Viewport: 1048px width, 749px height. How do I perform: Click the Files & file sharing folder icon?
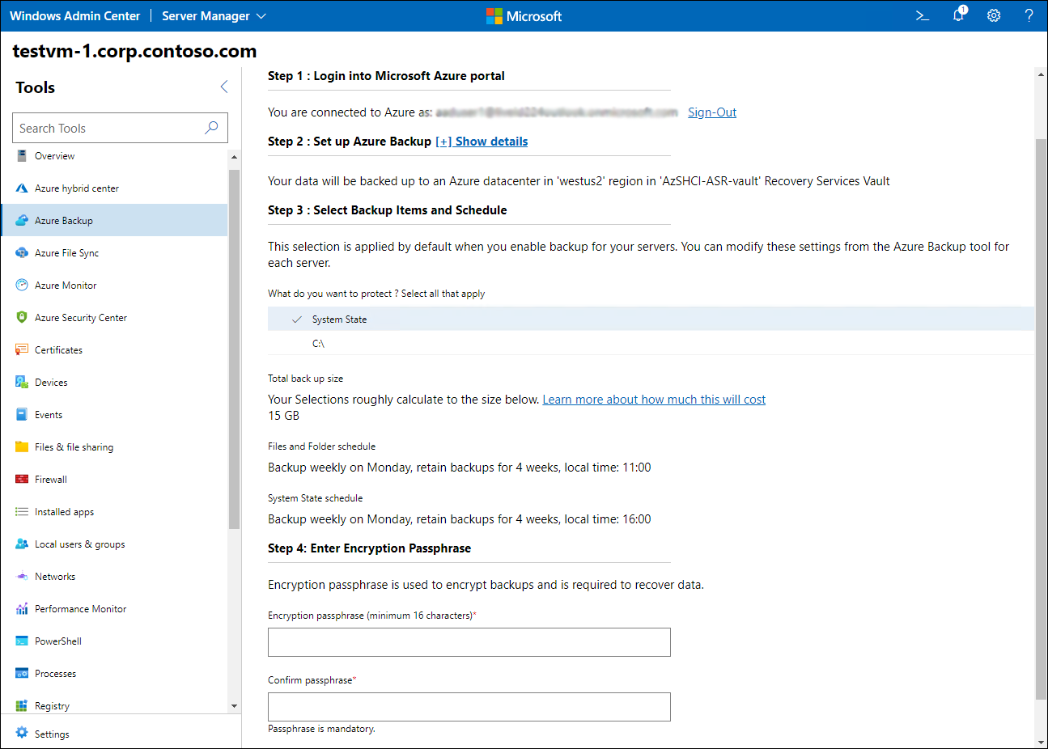coord(22,447)
